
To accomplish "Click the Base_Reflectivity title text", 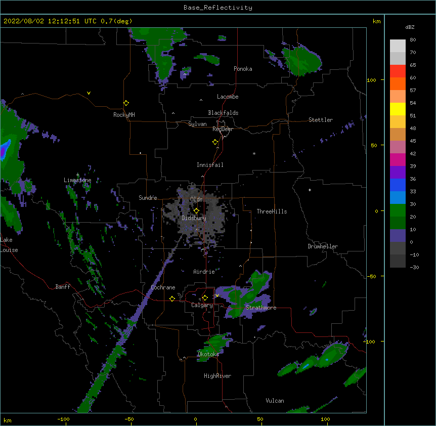I will [218, 8].
